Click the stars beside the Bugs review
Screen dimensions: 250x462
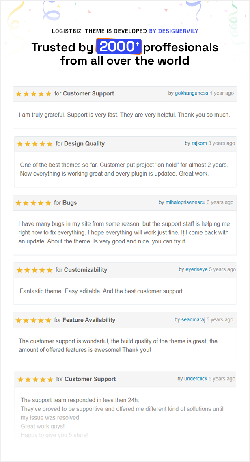click(x=33, y=203)
